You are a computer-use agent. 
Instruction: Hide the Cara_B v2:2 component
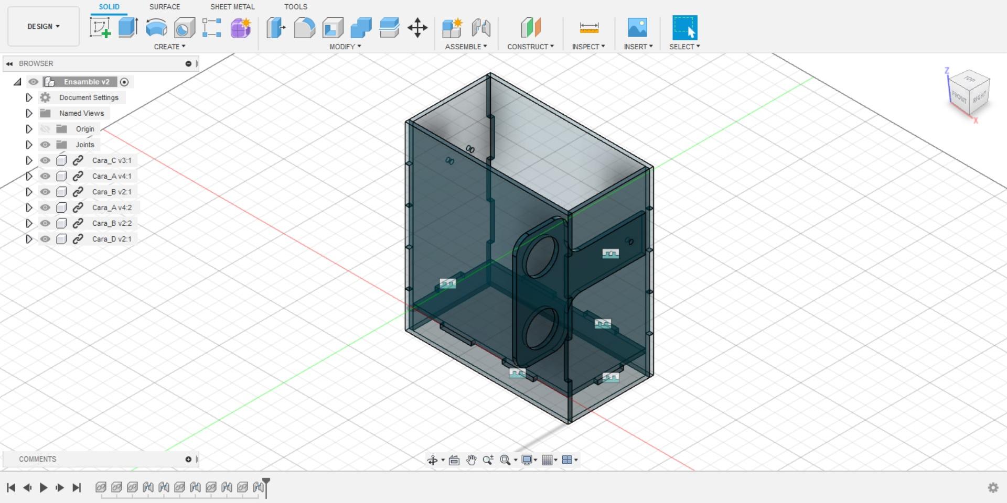45,223
